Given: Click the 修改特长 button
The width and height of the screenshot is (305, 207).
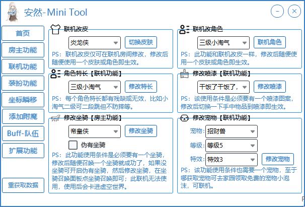Looking at the screenshot, I should pyautogui.click(x=141, y=87).
